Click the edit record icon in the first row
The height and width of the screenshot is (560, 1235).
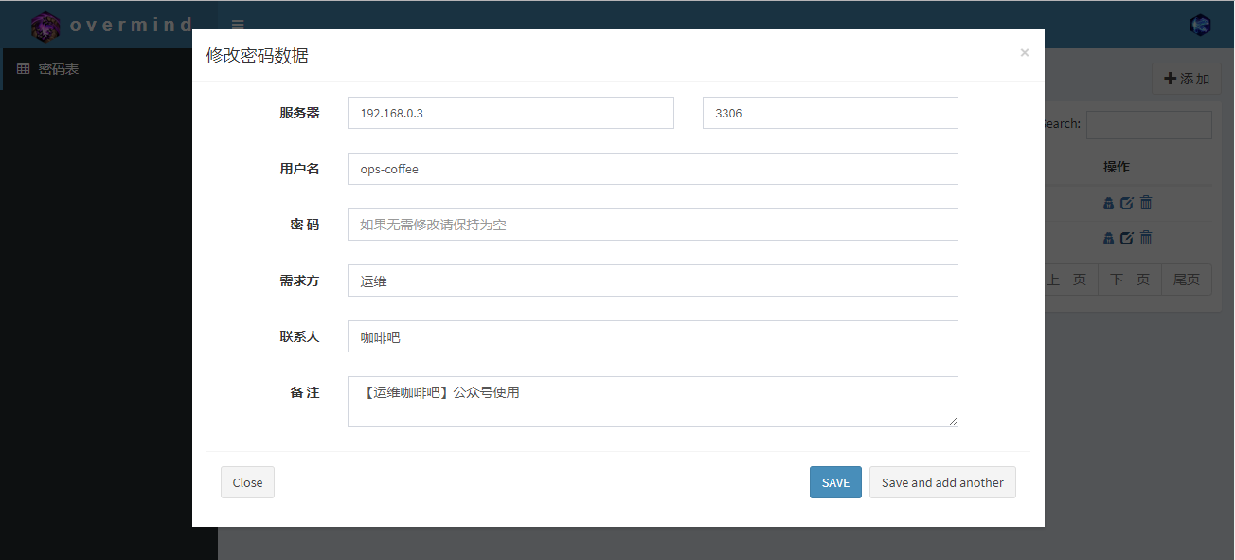(1127, 202)
